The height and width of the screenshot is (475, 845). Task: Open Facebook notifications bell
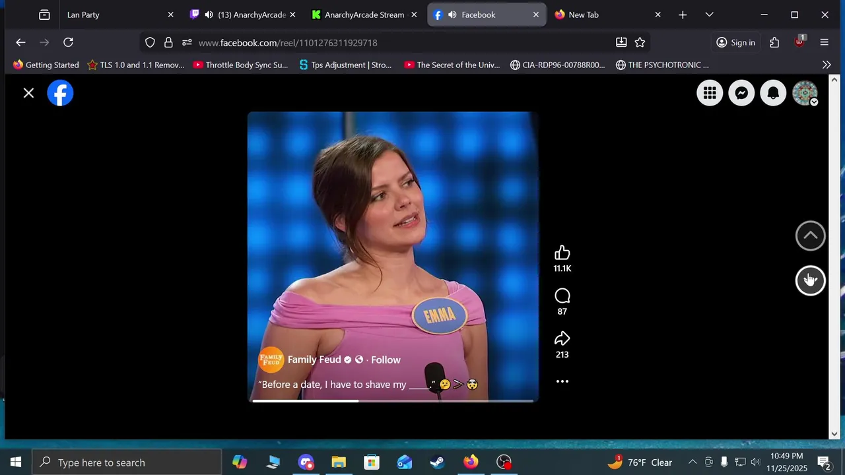[773, 93]
